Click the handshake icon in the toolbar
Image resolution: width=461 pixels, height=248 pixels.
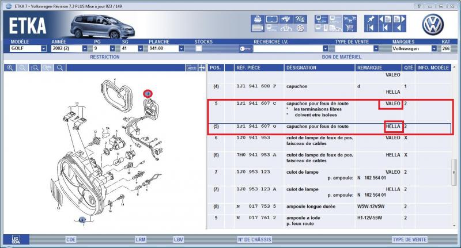[x=285, y=19]
